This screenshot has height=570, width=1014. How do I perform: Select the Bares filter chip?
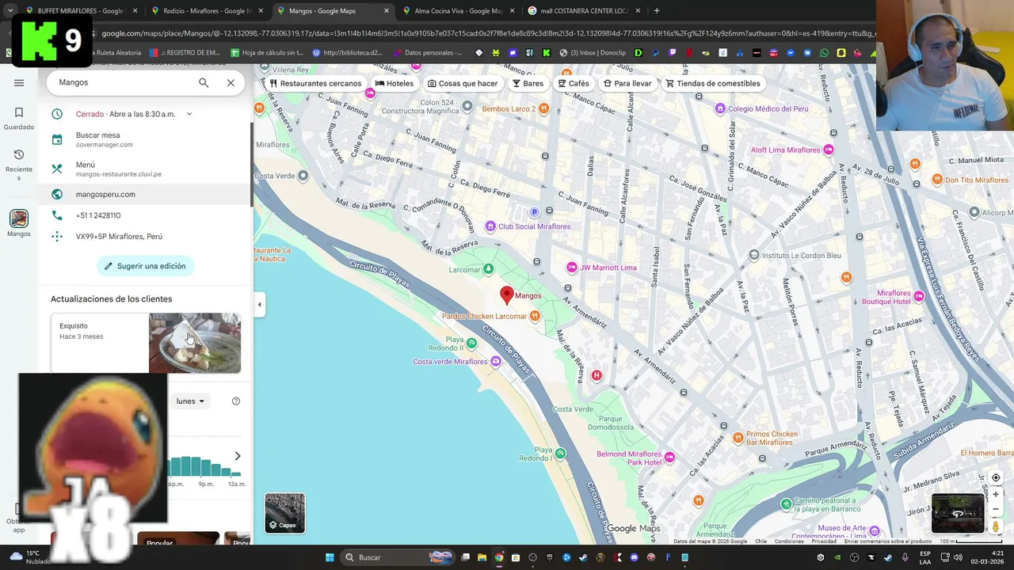tap(528, 83)
